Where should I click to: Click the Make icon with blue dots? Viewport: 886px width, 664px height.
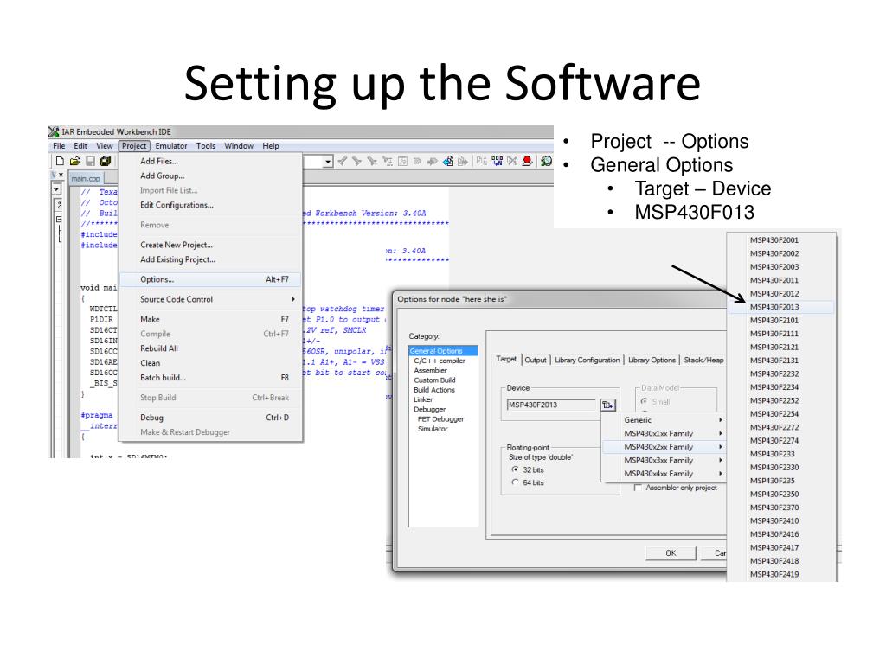pos(498,161)
